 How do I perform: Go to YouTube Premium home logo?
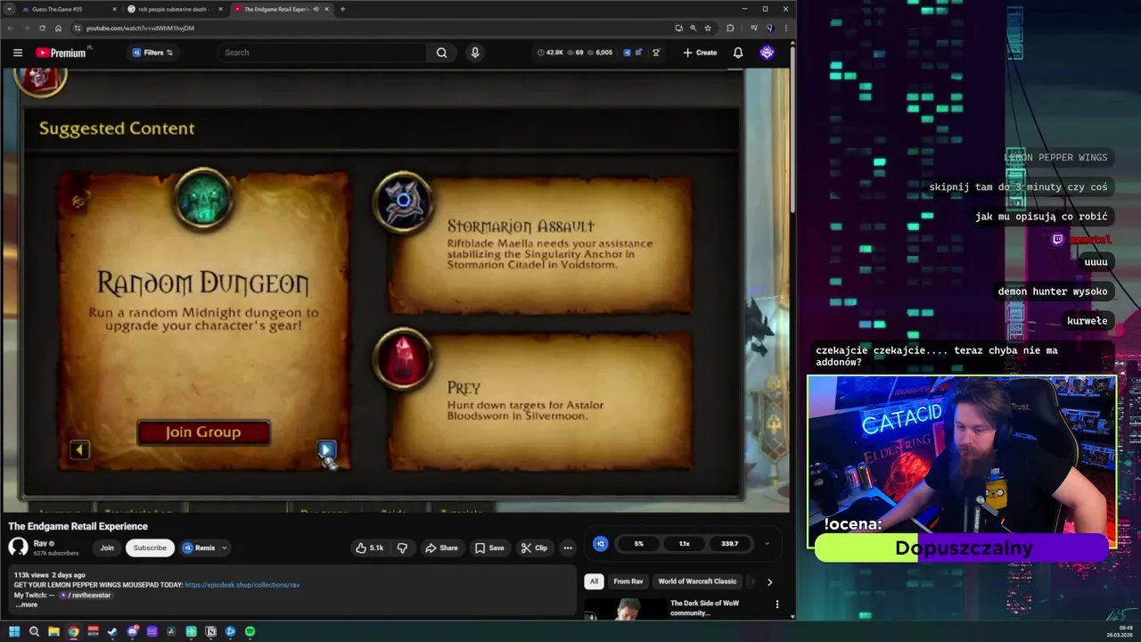[61, 53]
